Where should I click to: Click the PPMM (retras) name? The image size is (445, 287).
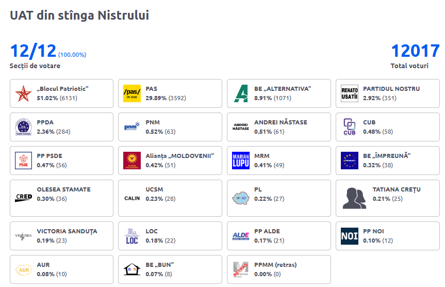[x=275, y=265]
